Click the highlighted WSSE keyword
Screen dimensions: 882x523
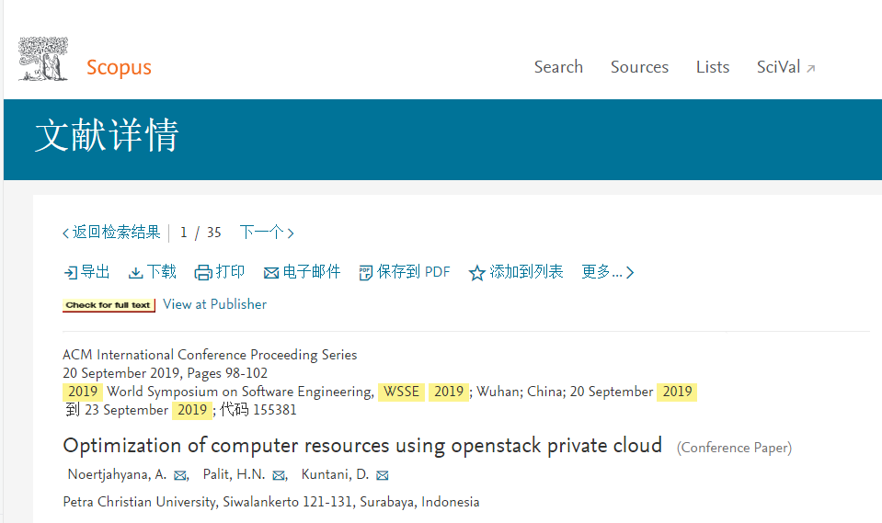point(402,392)
